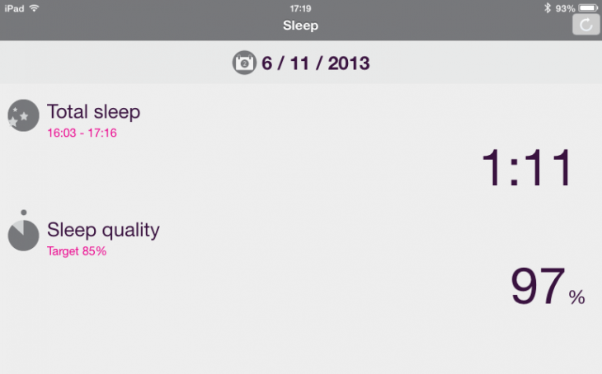
Task: Tap the percent sign next to 97
Action: [x=576, y=297]
